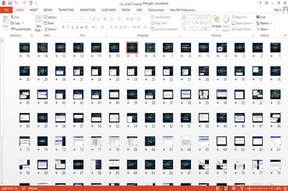
Task: Copy the selected slide
Action: pyautogui.click(x=15, y=23)
